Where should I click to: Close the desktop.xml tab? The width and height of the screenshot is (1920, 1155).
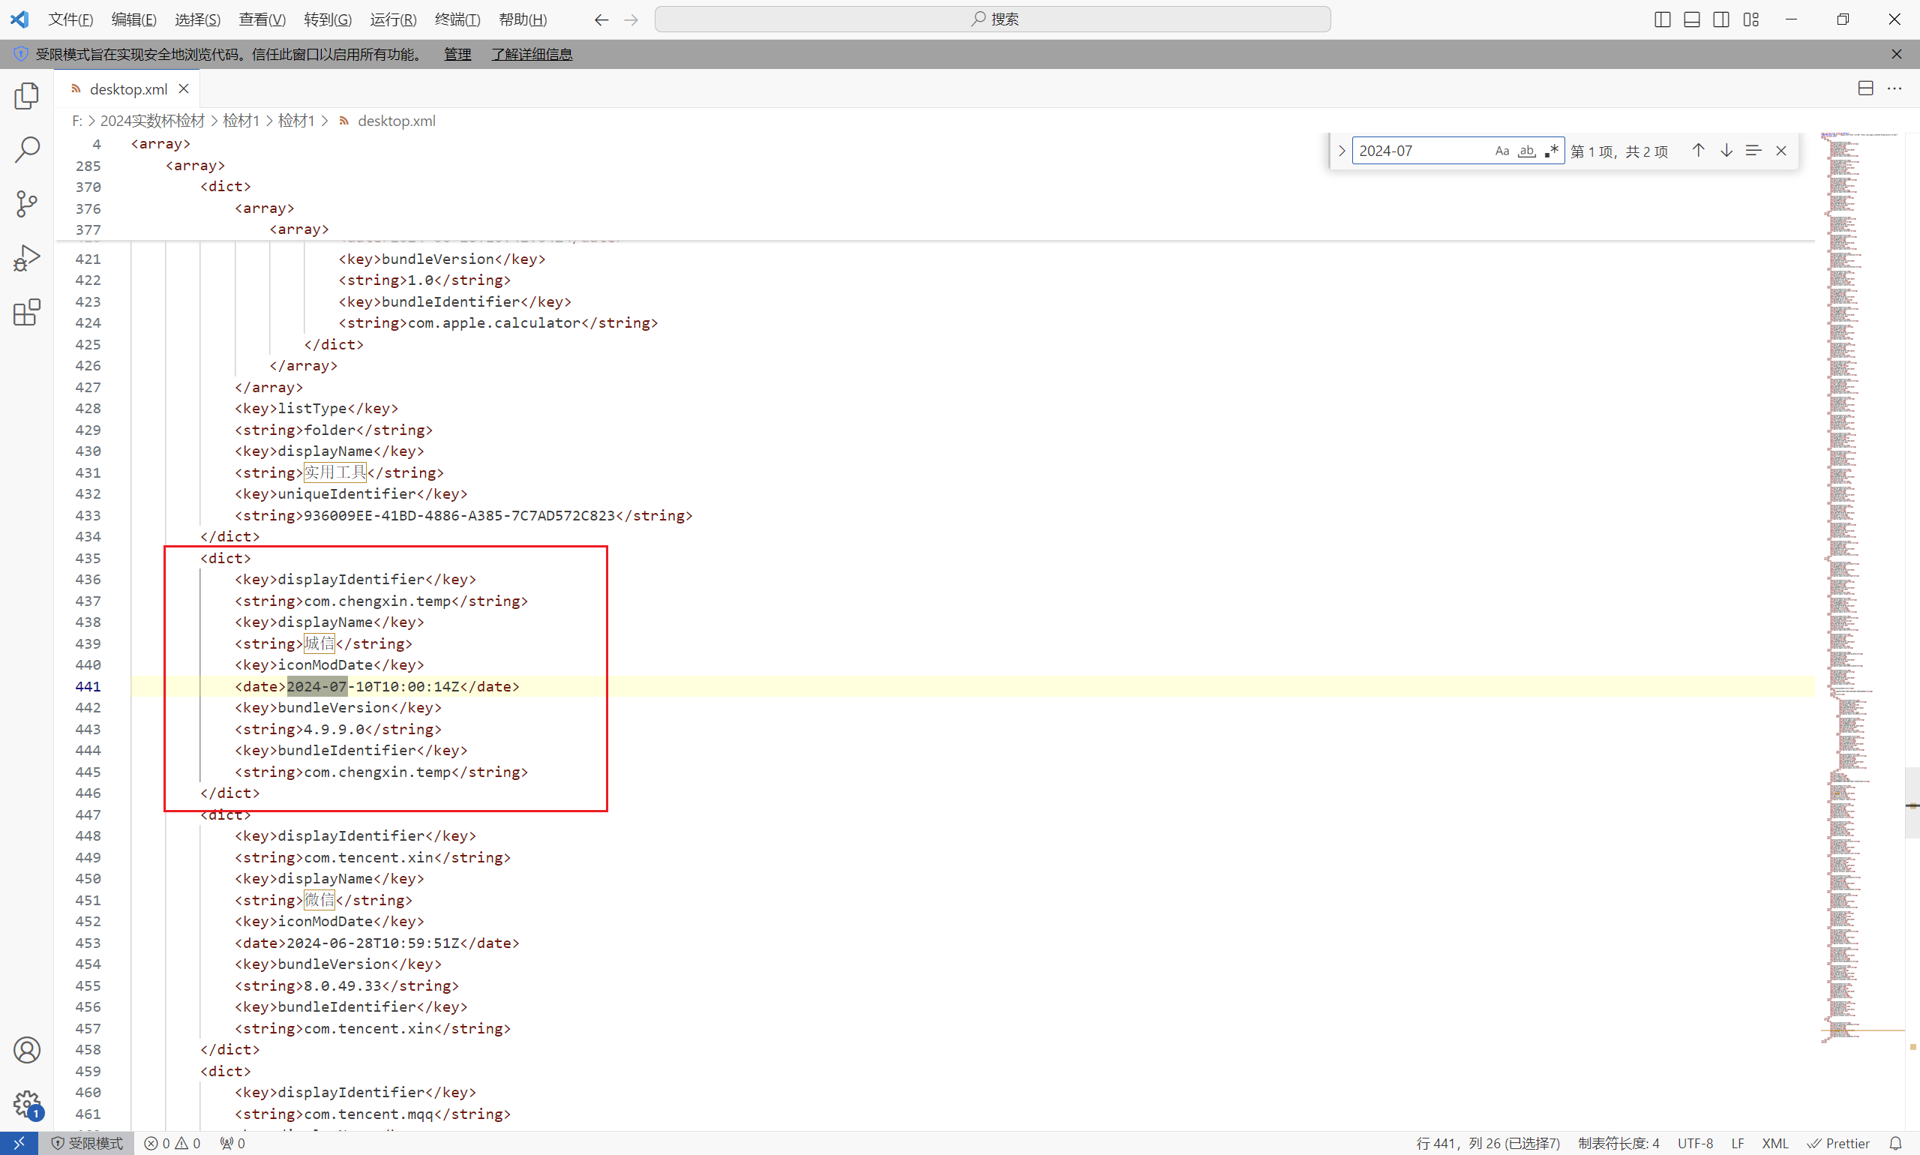click(x=184, y=88)
